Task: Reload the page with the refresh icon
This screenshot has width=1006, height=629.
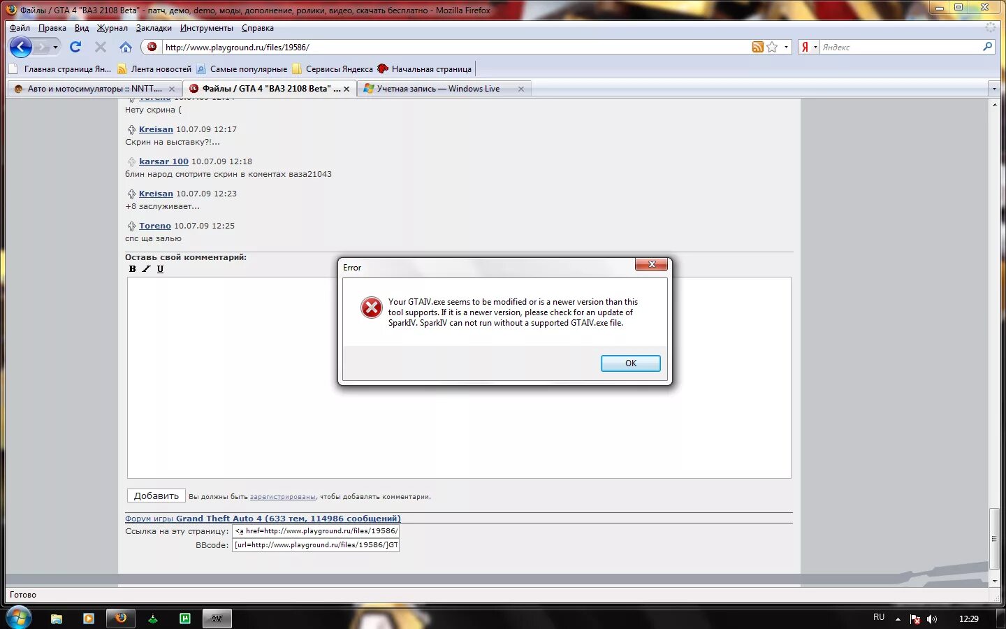Action: pyautogui.click(x=75, y=47)
